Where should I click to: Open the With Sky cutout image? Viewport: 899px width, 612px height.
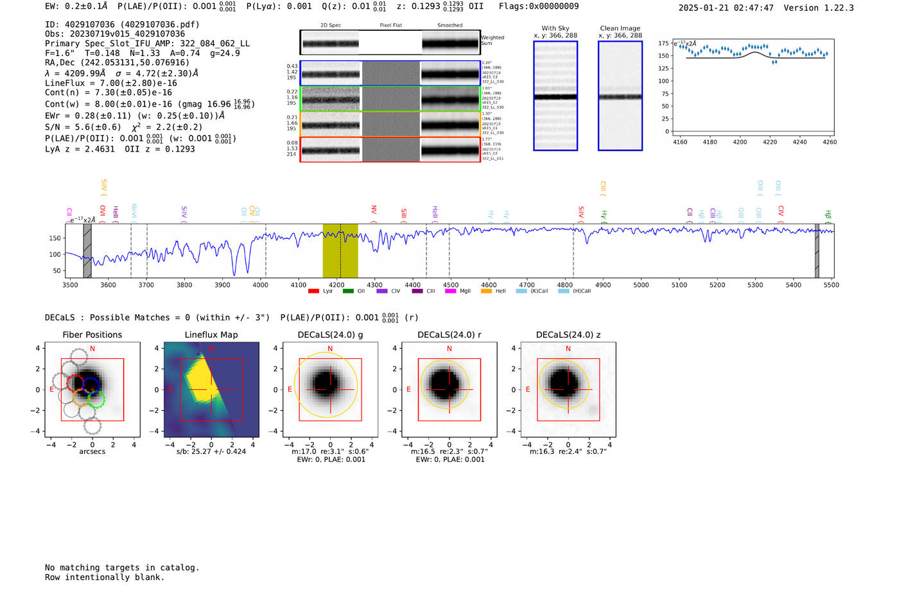(555, 96)
